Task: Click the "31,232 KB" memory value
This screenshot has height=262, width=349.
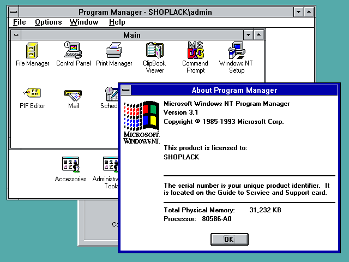Action: [x=265, y=210]
